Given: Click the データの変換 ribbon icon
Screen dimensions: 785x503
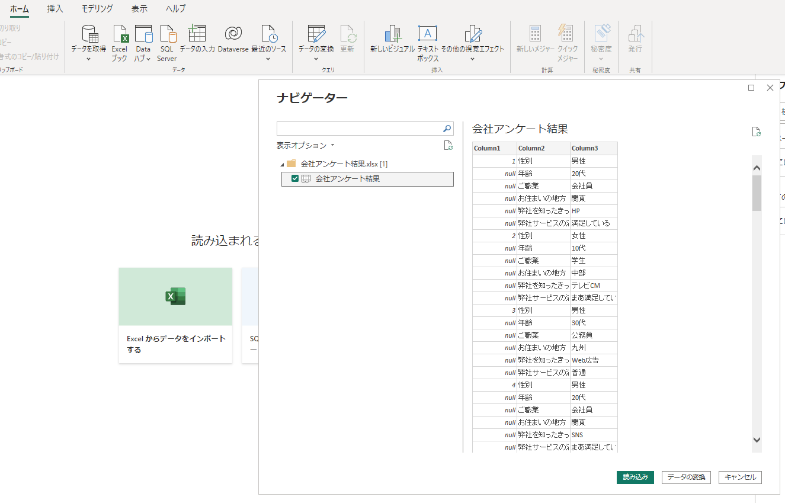Looking at the screenshot, I should point(316,34).
